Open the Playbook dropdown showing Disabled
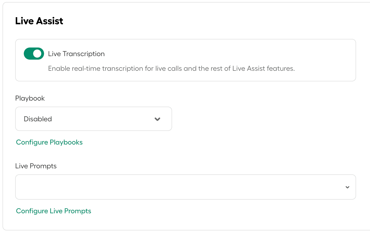 coord(93,119)
